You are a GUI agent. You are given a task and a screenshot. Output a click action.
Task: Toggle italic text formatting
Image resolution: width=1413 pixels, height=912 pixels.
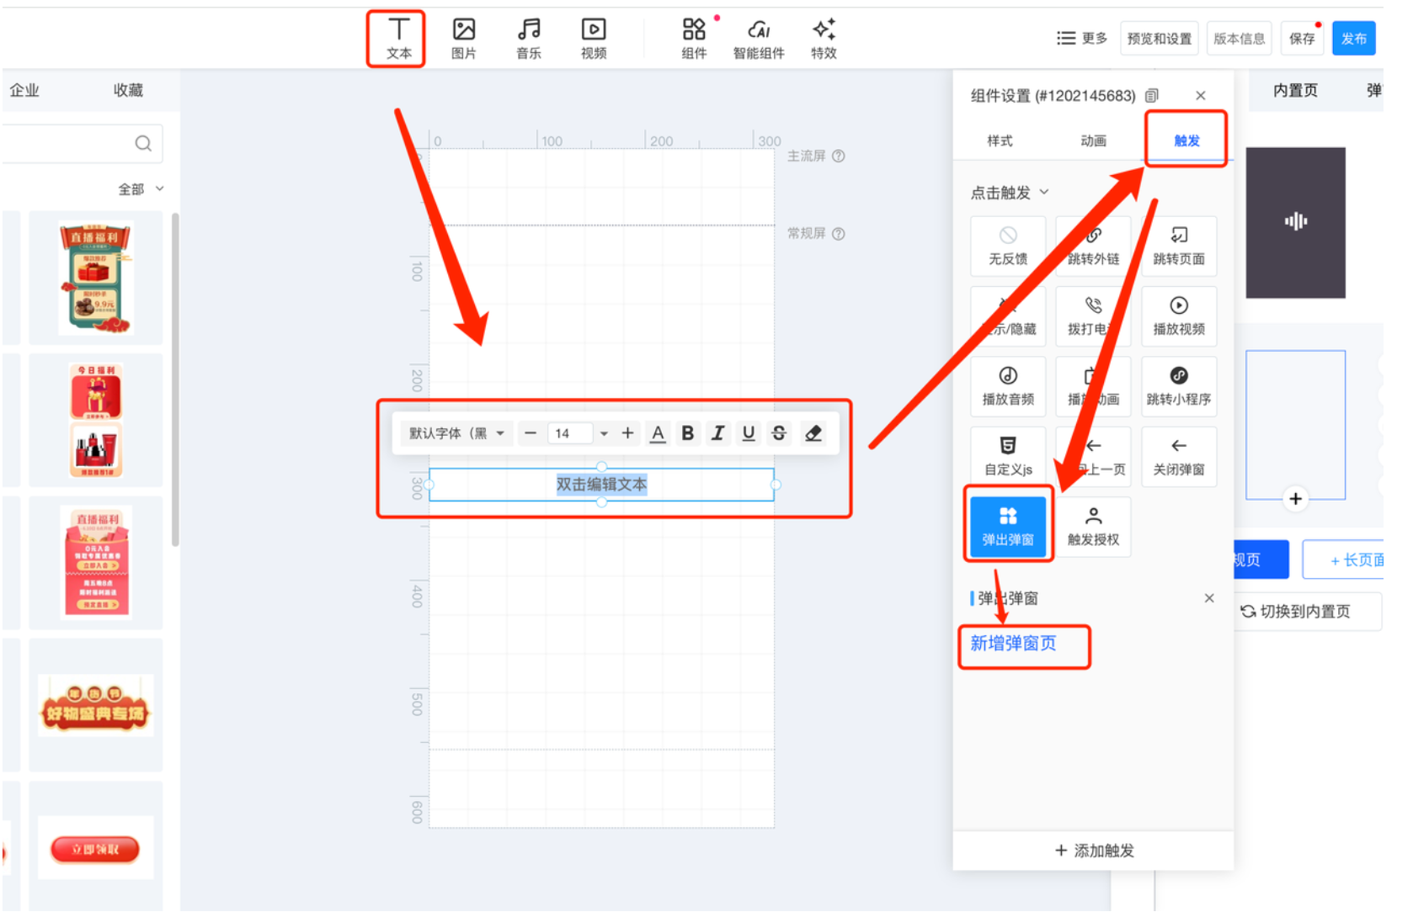pos(717,433)
